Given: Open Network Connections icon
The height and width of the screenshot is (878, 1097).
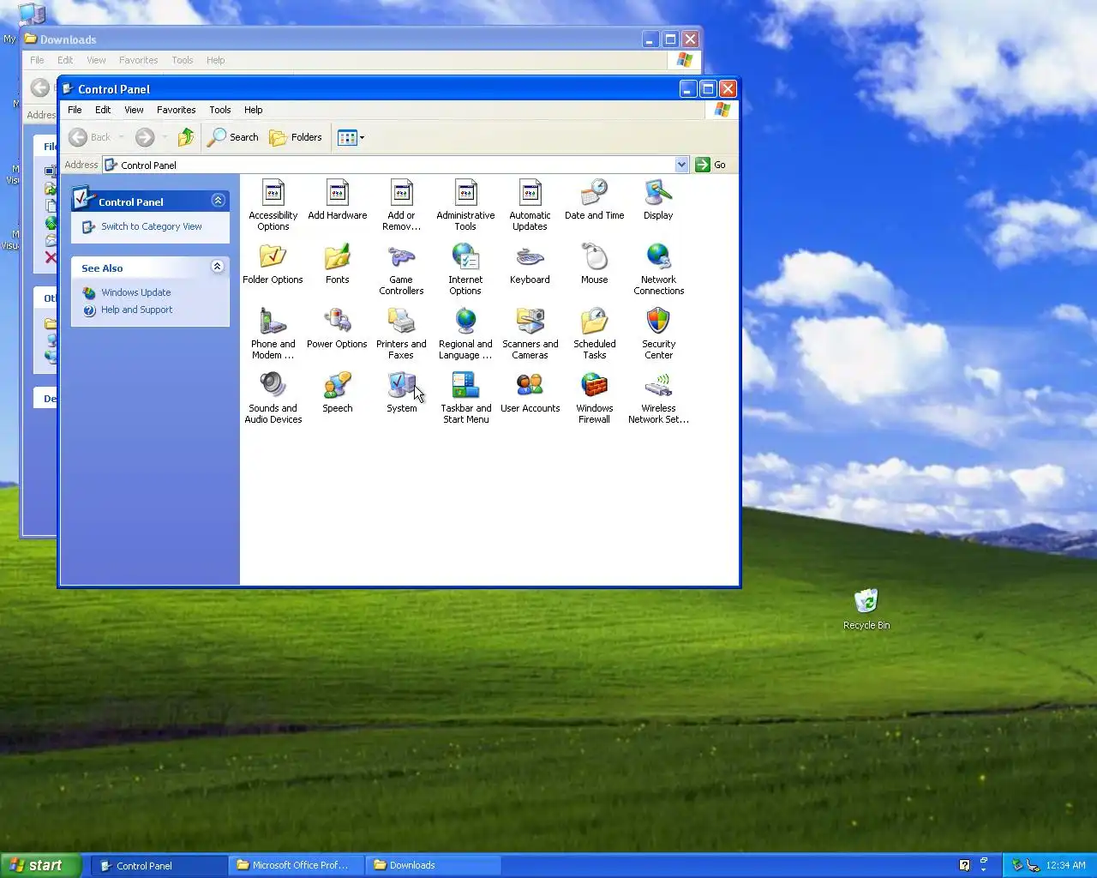Looking at the screenshot, I should (658, 268).
